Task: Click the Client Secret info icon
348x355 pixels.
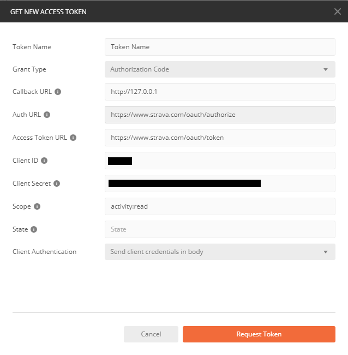Action: (57, 184)
